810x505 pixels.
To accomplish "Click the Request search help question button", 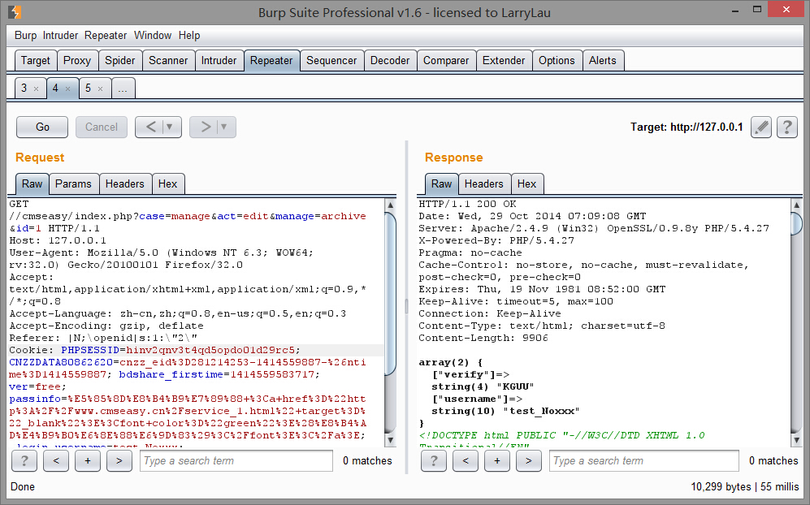I will (24, 460).
